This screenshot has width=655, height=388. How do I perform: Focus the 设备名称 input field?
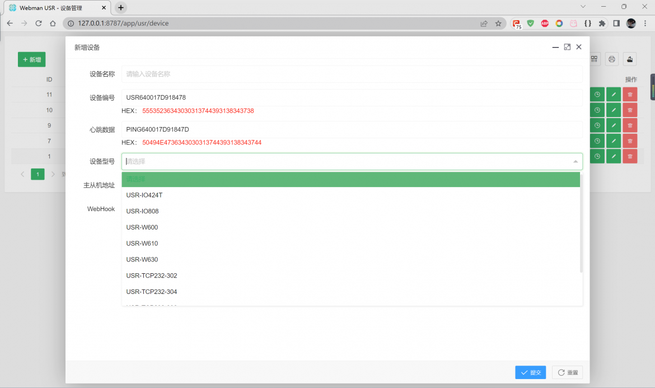point(352,74)
